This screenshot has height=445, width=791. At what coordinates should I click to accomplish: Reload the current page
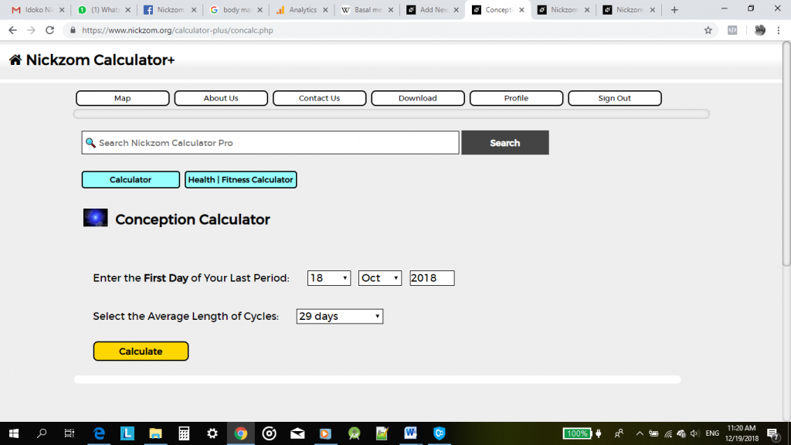coord(49,30)
